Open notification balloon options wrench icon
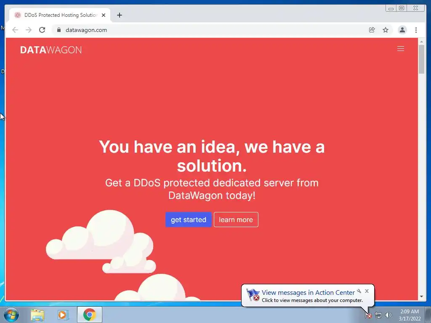431x323 pixels. coord(359,291)
